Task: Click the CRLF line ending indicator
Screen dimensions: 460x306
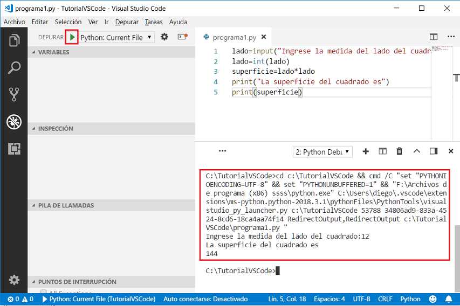Action: point(385,299)
